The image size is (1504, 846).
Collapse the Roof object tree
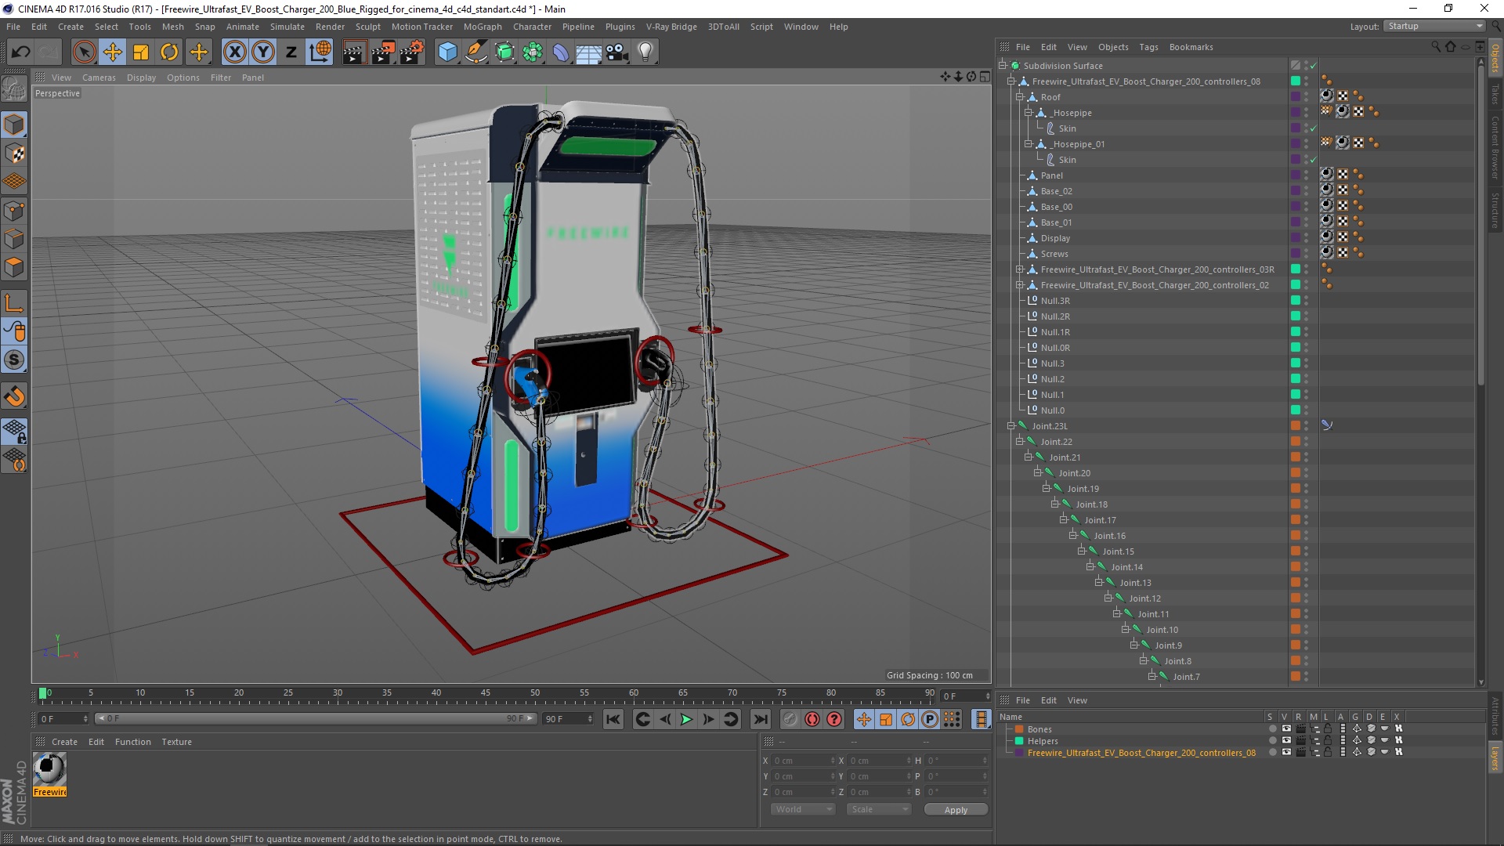(1020, 97)
